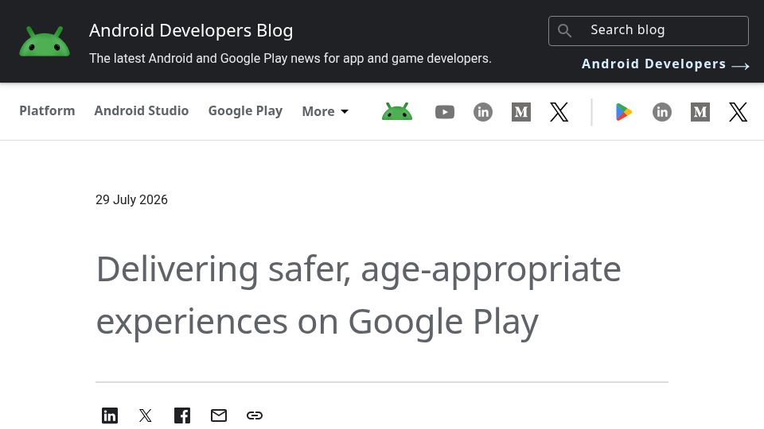Click the Google Play logo icon
764x429 pixels.
pos(624,112)
